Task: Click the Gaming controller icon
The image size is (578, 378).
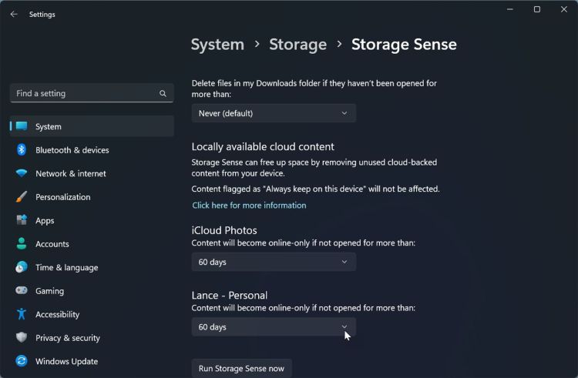Action: pyautogui.click(x=22, y=291)
